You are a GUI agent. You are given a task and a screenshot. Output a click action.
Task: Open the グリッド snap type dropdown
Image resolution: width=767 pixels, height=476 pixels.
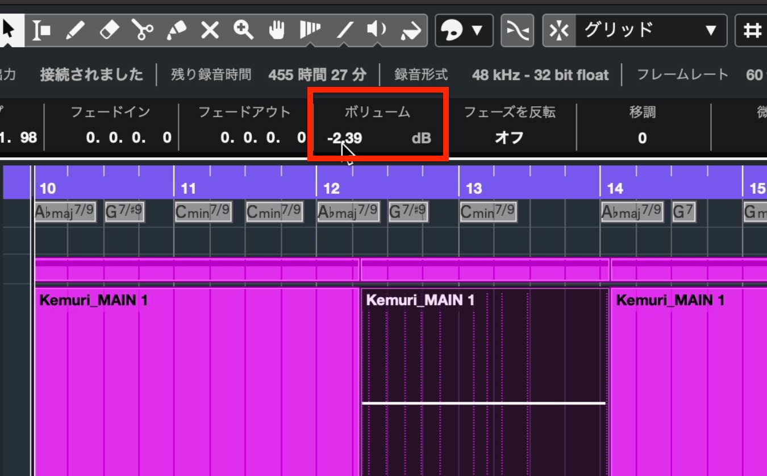tap(651, 31)
